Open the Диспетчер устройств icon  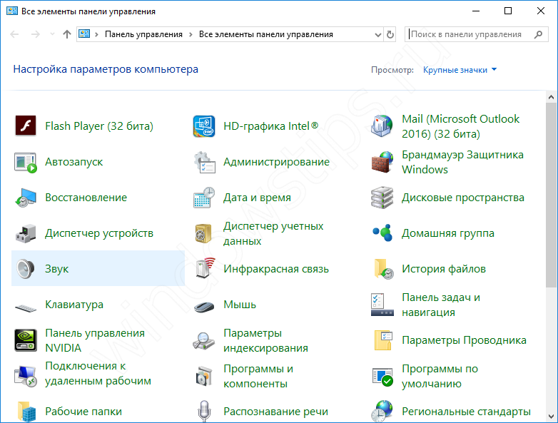pyautogui.click(x=26, y=233)
